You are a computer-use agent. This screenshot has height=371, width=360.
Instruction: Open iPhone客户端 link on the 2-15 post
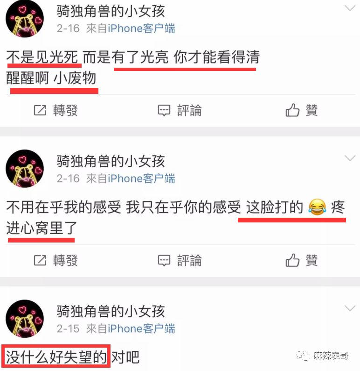141,328
